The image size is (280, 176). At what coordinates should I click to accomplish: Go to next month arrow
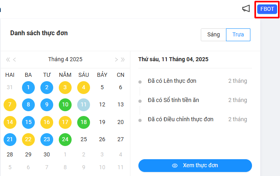click(x=116, y=60)
